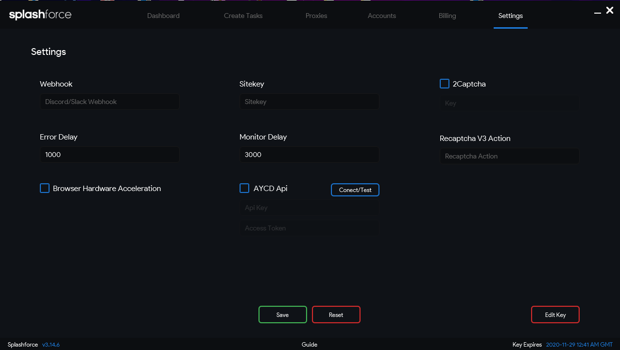620x350 pixels.
Task: Click the Splashforce logo
Action: point(40,15)
